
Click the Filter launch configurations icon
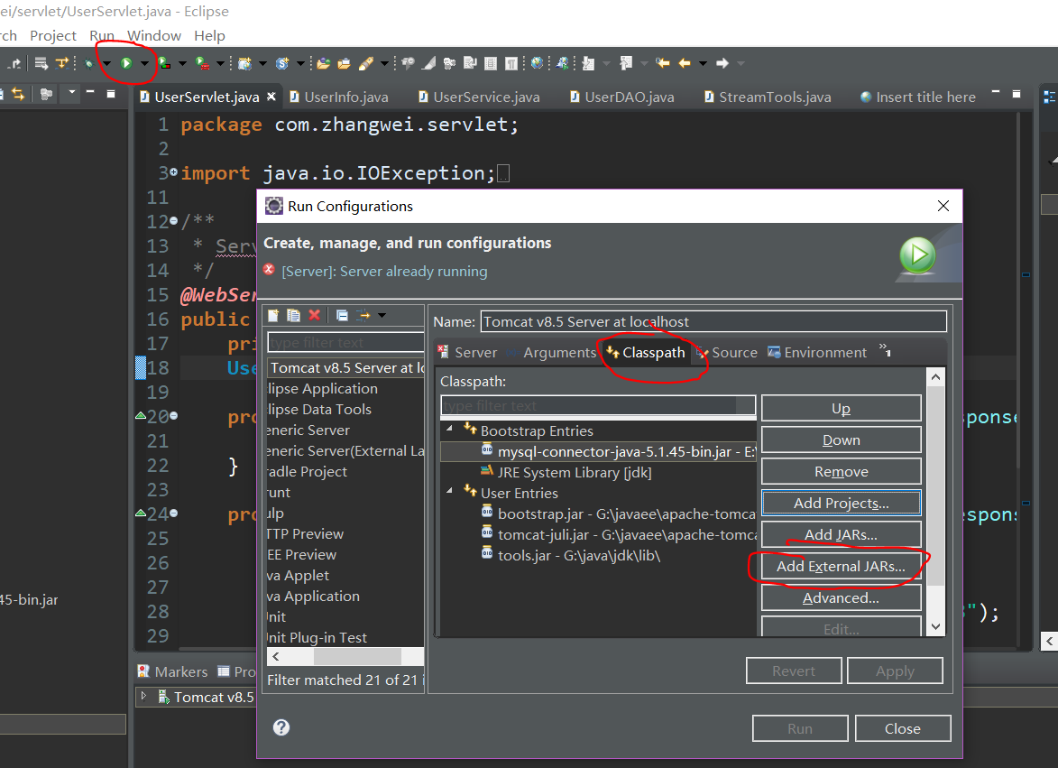click(x=363, y=315)
